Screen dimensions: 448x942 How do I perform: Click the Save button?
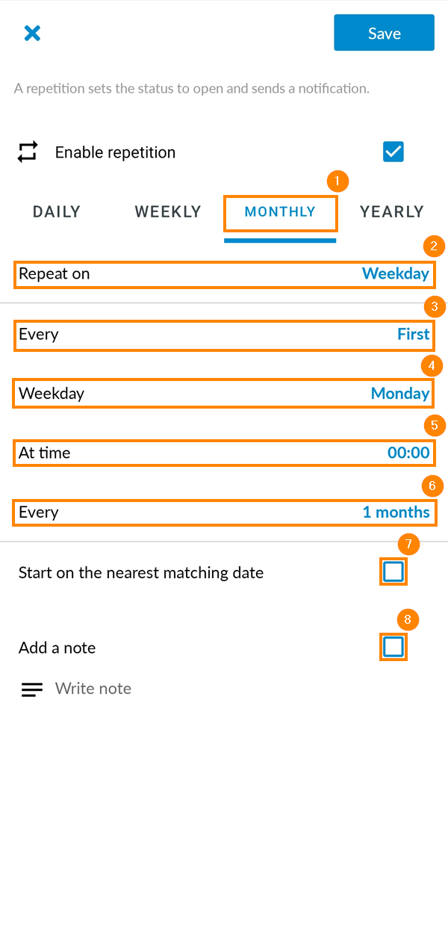pyautogui.click(x=384, y=33)
